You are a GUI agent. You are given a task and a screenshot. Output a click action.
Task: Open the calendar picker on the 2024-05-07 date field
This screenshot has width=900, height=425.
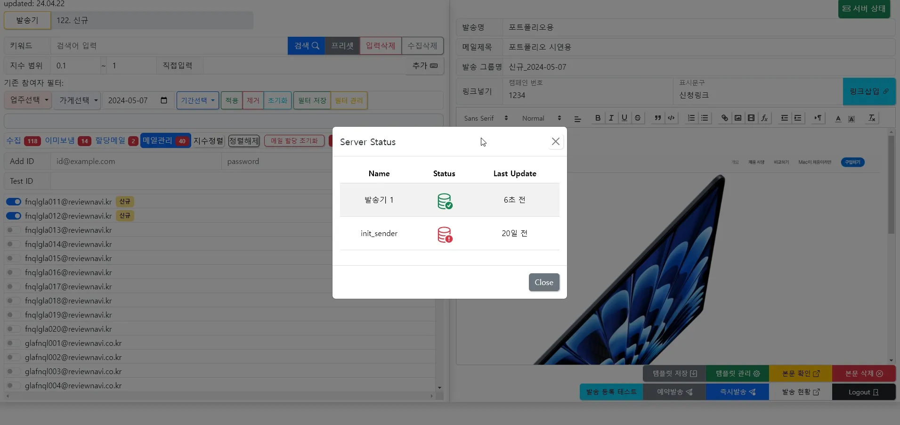tap(164, 100)
